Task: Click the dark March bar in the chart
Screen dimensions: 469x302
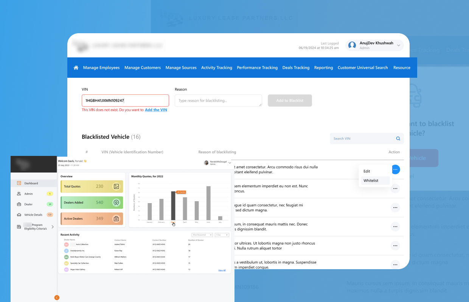Action: 173,206
